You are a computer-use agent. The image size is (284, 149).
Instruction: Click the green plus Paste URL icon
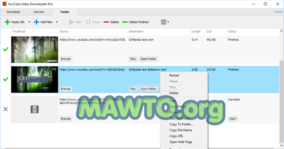point(7,22)
